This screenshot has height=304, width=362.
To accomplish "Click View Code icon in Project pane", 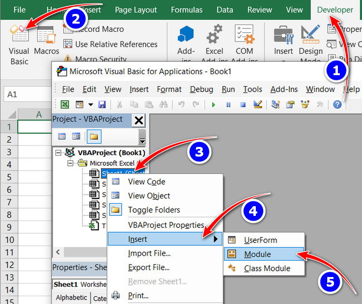I will (x=62, y=136).
